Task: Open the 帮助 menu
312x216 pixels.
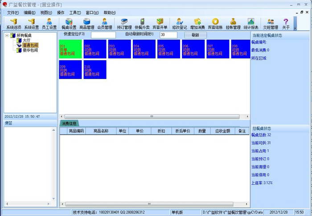Action: [x=110, y=13]
